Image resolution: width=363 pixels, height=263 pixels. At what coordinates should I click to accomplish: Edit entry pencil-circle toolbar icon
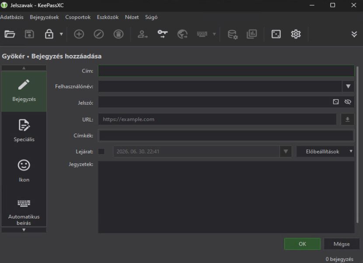(x=98, y=34)
